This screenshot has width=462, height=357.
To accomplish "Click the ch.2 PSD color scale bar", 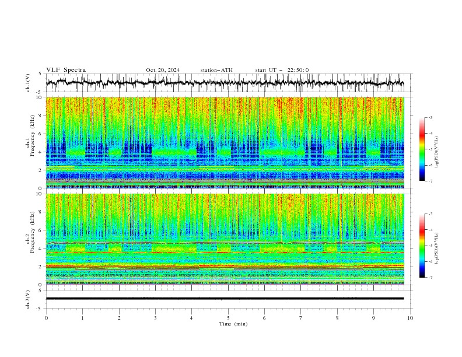I will tap(422, 246).
